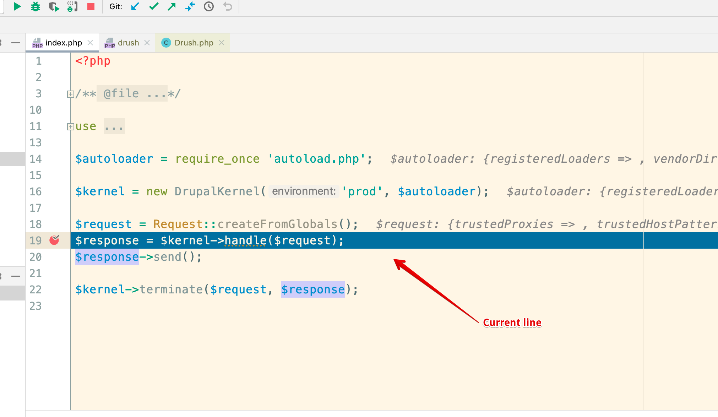Expand the folded @file doc comment
718x417 pixels.
(70, 94)
